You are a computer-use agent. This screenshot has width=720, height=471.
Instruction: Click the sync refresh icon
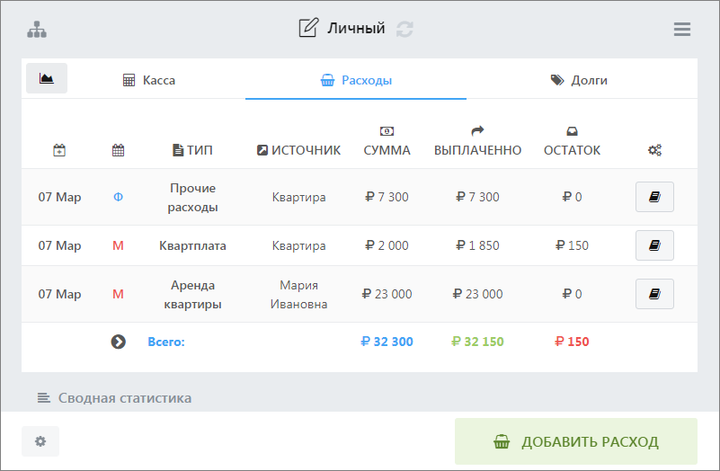tap(404, 29)
